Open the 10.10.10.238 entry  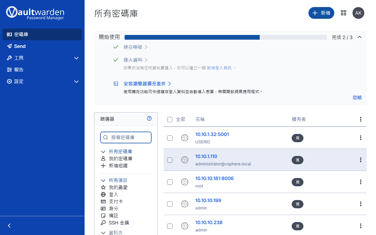tap(209, 222)
